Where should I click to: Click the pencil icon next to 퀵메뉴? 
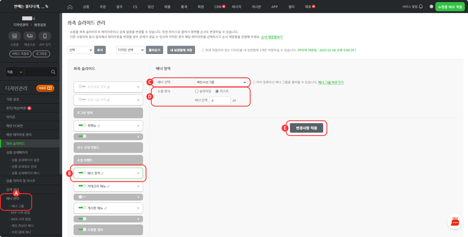pyautogui.click(x=99, y=126)
